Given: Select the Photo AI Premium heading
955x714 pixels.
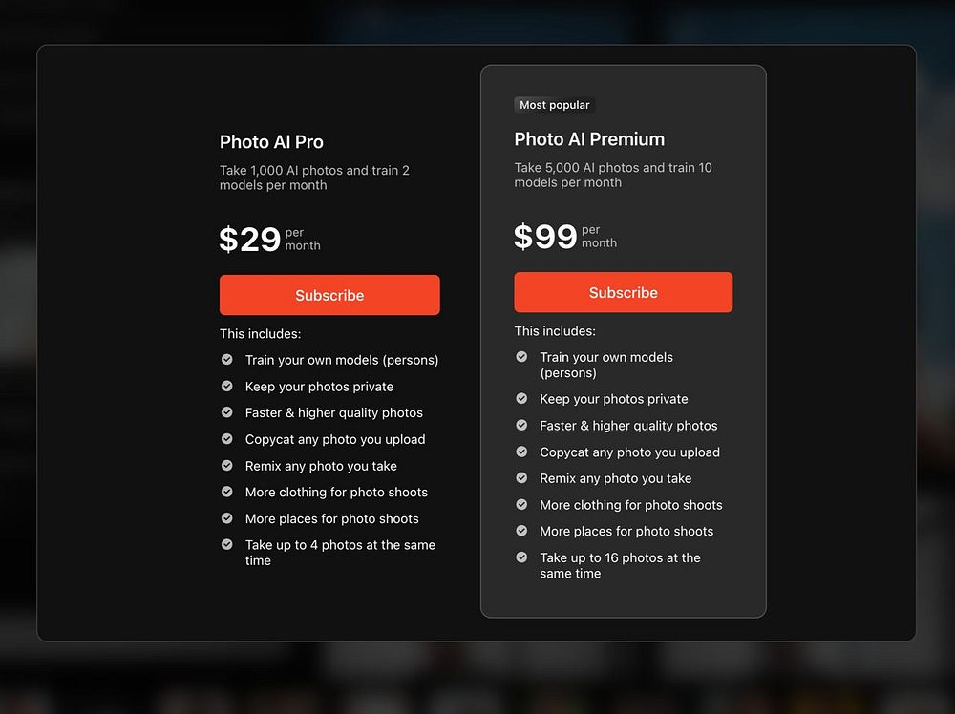Looking at the screenshot, I should [x=589, y=139].
